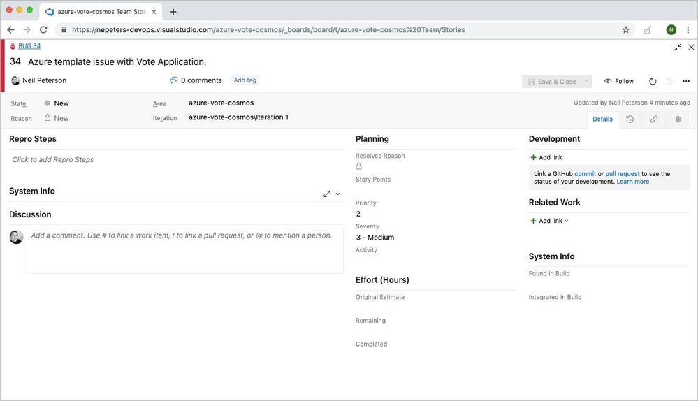Refresh the work item
The image size is (698, 401).
(653, 81)
